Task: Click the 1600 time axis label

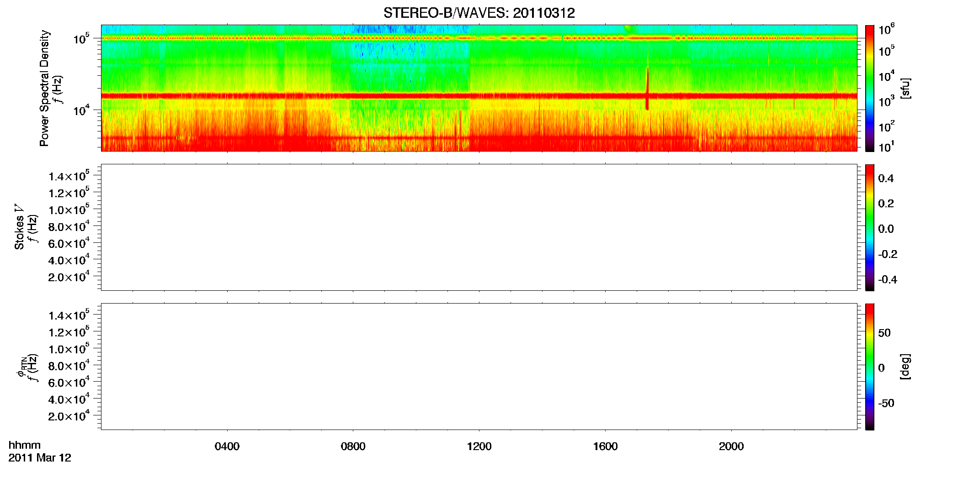Action: 606,446
